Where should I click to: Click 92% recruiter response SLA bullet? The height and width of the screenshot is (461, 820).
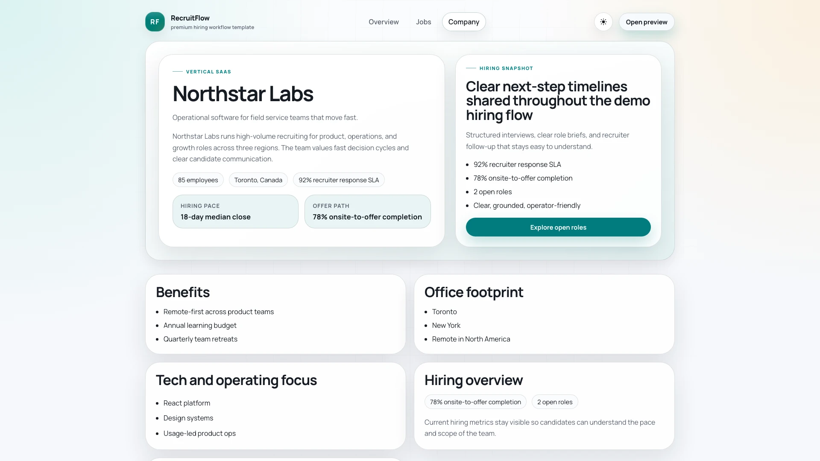517,164
